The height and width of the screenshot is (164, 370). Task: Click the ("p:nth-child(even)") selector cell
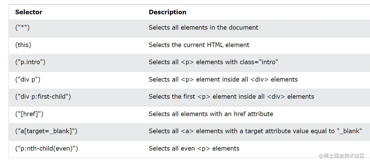tap(46, 149)
